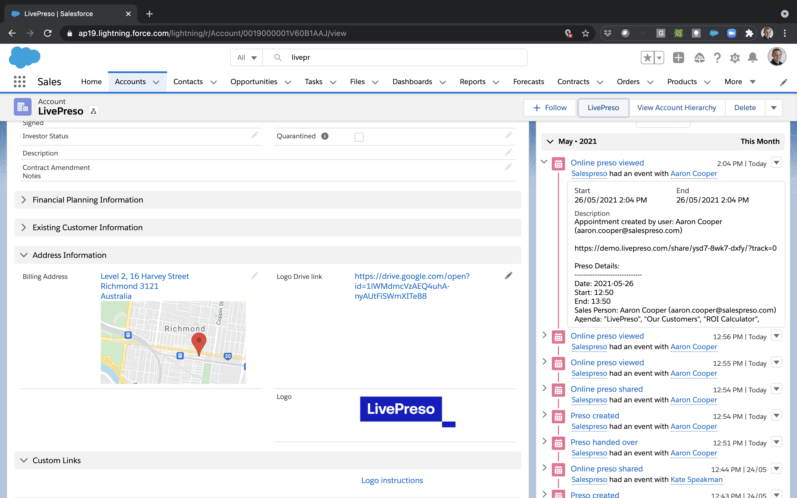Open user profile avatar in Salesforce header

(777, 57)
